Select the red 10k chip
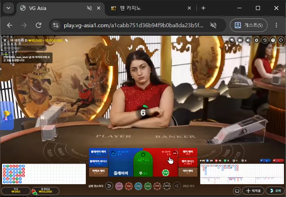 [129, 186]
